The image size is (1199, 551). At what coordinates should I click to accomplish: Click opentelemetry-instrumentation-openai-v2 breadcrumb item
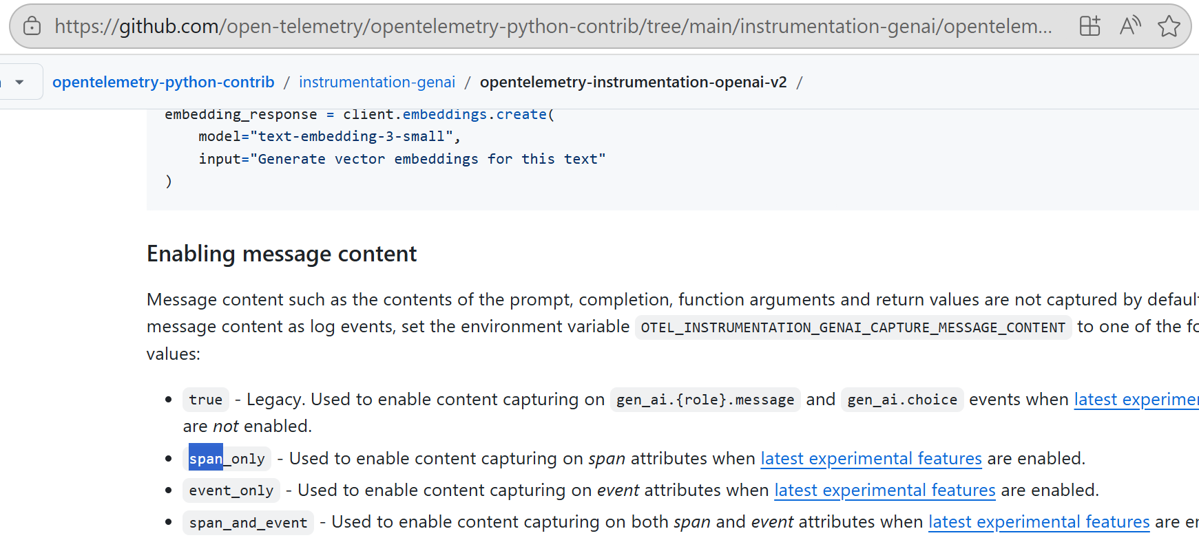click(x=633, y=82)
